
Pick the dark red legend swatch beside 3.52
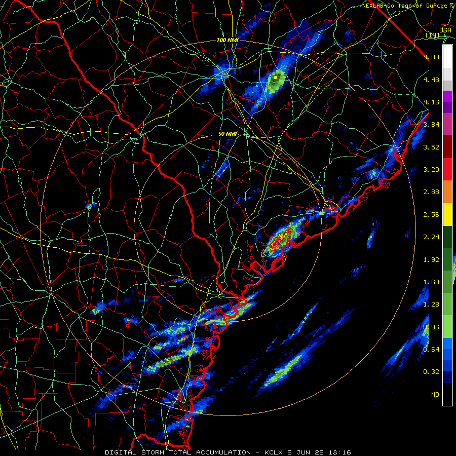tap(447, 147)
